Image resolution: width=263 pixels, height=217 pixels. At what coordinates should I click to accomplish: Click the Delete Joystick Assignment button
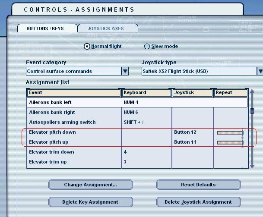tap(198, 202)
